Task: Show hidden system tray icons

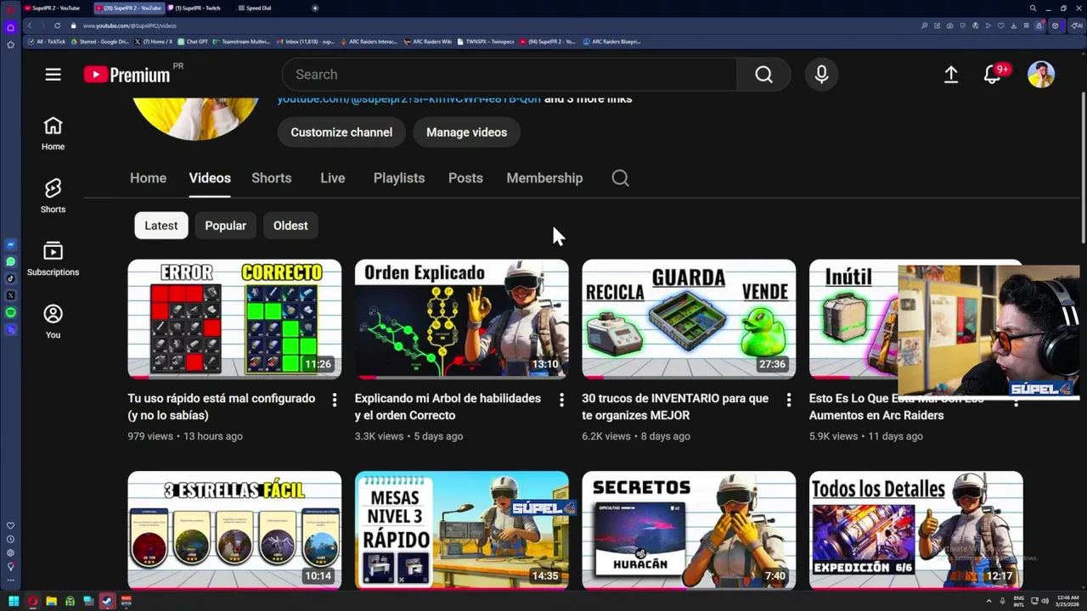Action: point(988,601)
